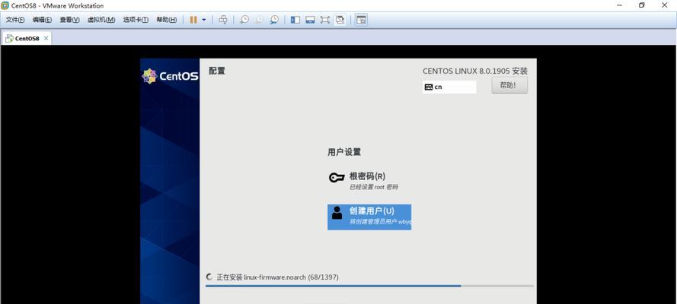Open the 选项卡(T) menu
Viewport: 677px width, 304px height.
pyautogui.click(x=135, y=20)
